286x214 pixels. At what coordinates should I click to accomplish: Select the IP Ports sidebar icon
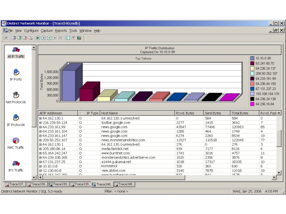(x=16, y=73)
